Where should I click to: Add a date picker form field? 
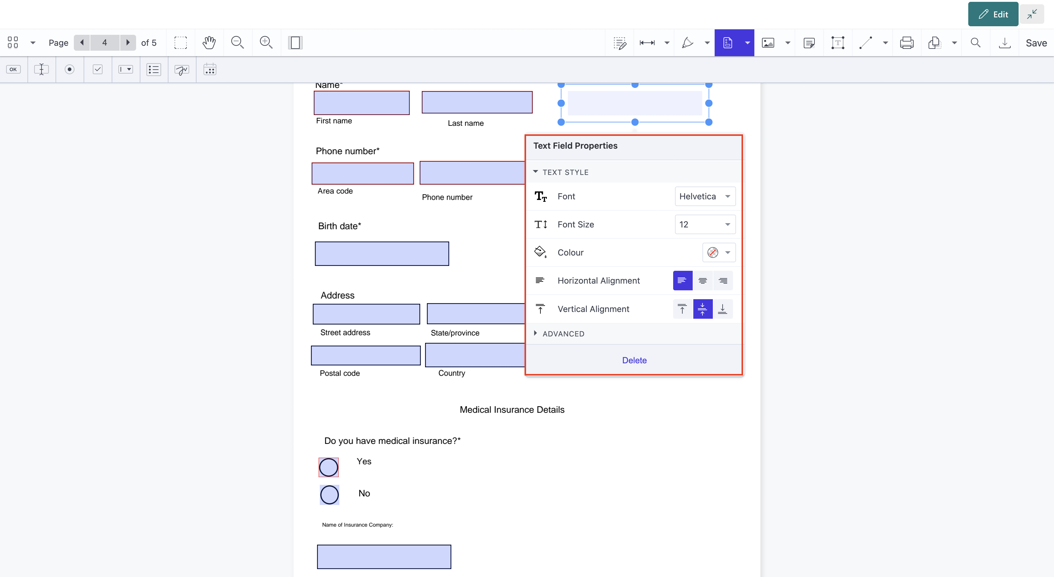pyautogui.click(x=210, y=70)
